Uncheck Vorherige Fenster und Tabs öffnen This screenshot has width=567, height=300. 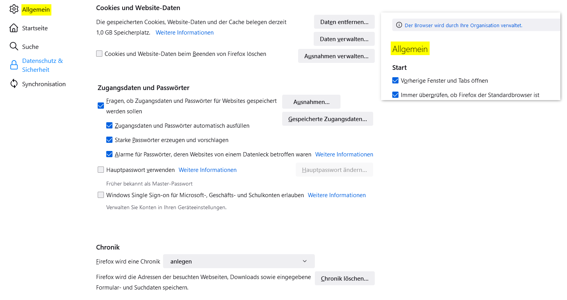click(395, 81)
